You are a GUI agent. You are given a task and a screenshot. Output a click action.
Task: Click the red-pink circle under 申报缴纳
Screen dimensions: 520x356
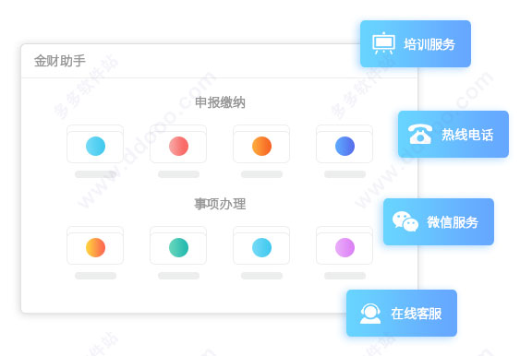click(x=179, y=146)
